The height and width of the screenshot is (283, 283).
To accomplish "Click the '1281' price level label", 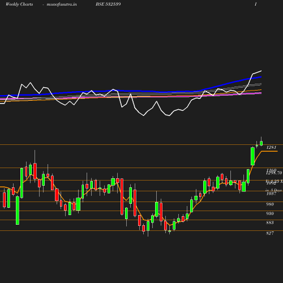I will (271, 147).
